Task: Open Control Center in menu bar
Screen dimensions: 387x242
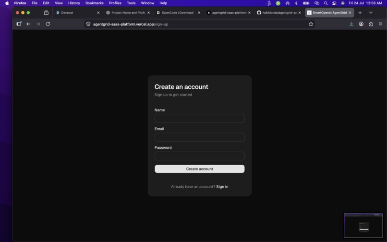Action: tap(334, 3)
